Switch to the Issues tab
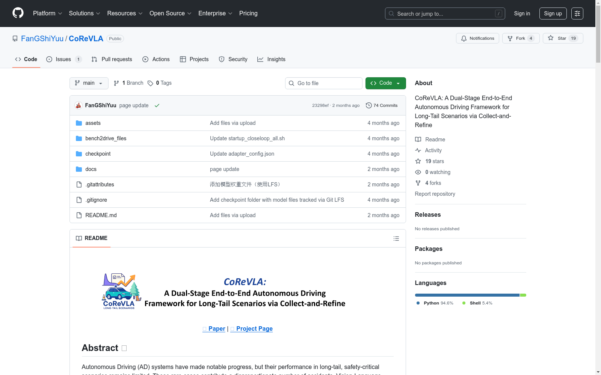 (64, 59)
